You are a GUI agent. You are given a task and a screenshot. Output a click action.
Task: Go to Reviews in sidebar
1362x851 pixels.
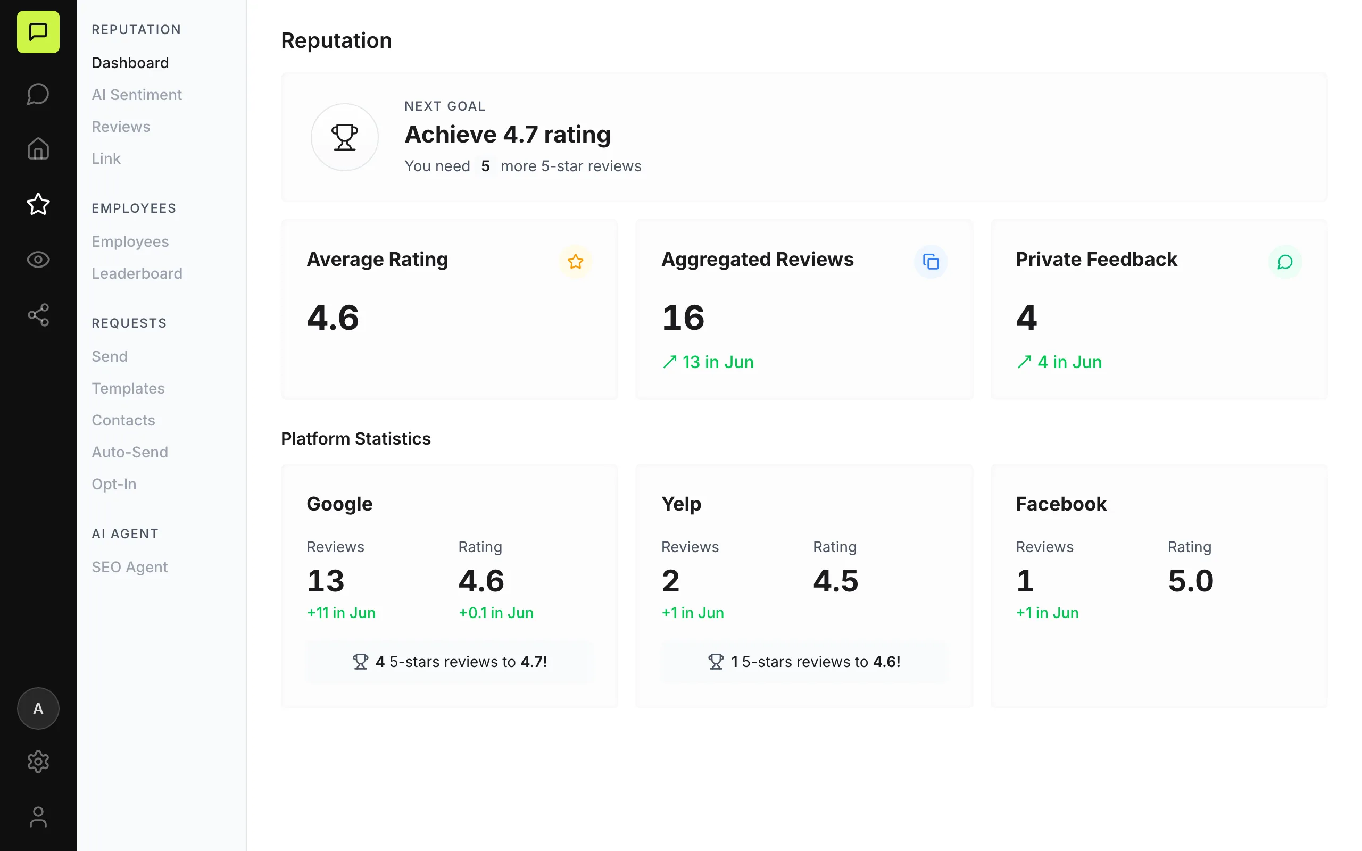121,127
